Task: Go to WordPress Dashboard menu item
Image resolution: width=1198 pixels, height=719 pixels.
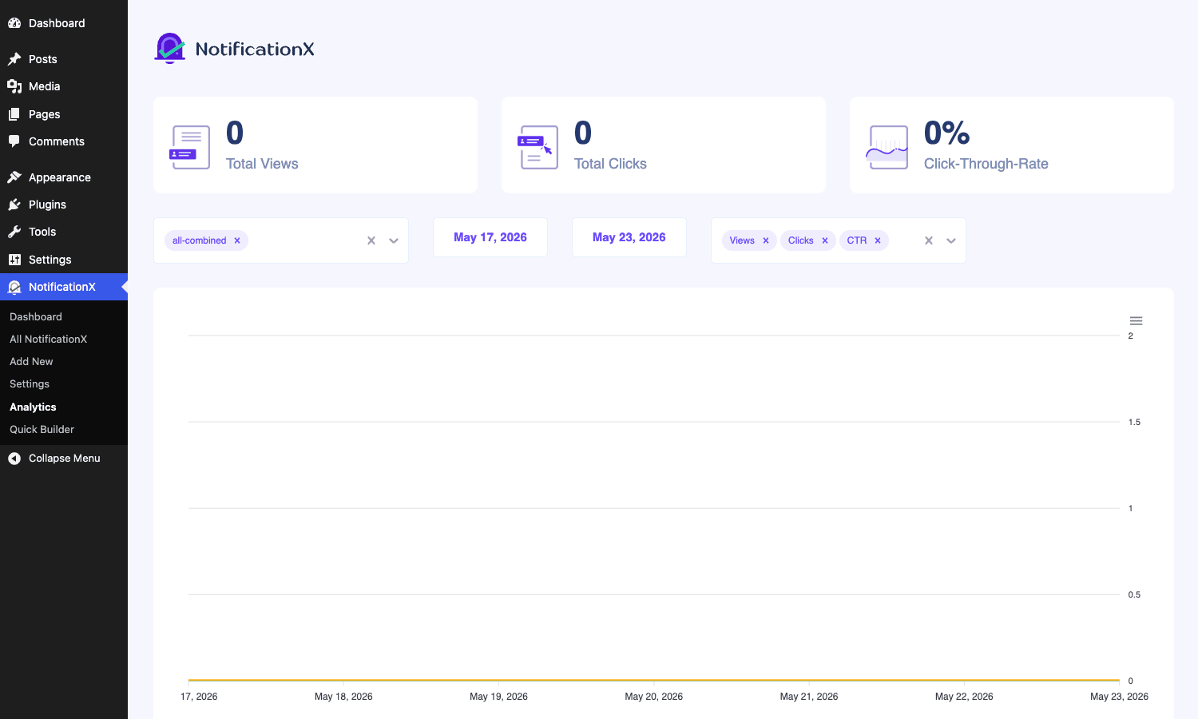Action: coord(64,23)
